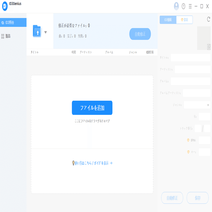Maximize the ID3Genius window
This screenshot has height=212, width=212.
(x=202, y=6)
